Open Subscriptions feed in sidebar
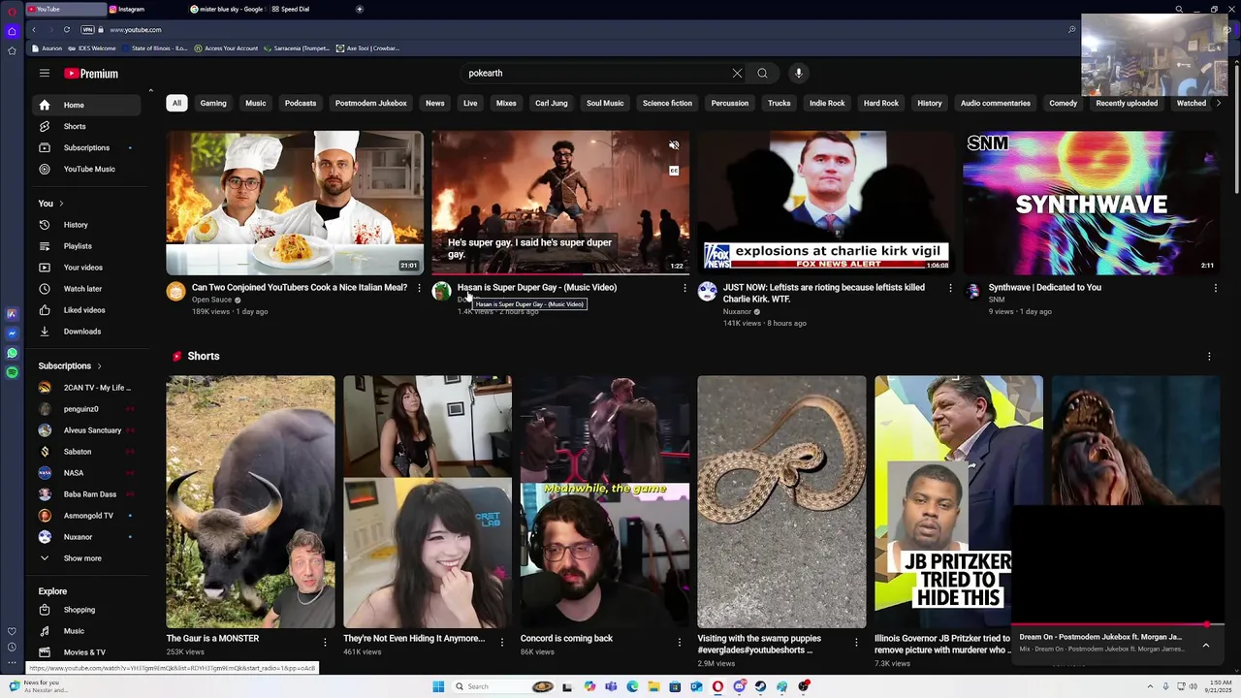Screen dimensions: 1241x698 87,147
